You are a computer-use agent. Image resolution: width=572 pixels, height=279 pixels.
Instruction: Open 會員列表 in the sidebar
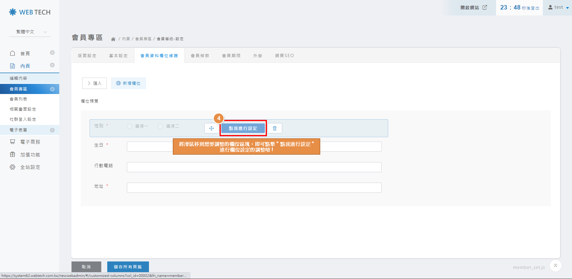click(18, 99)
